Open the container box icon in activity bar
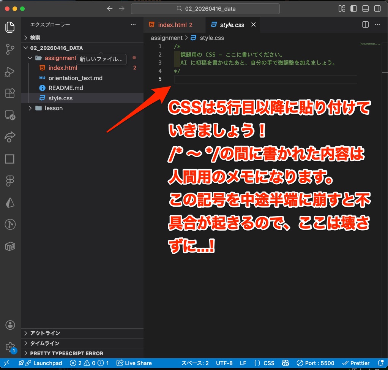This screenshot has width=388, height=370. (10, 247)
